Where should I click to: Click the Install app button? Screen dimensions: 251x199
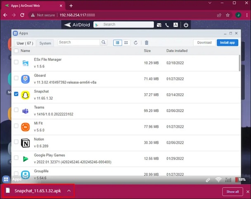tap(227, 43)
